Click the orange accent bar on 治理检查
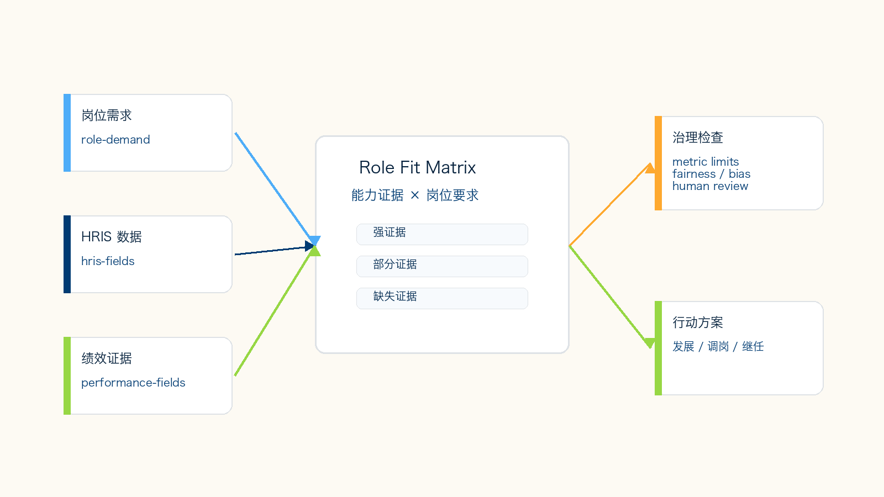 pos(658,163)
